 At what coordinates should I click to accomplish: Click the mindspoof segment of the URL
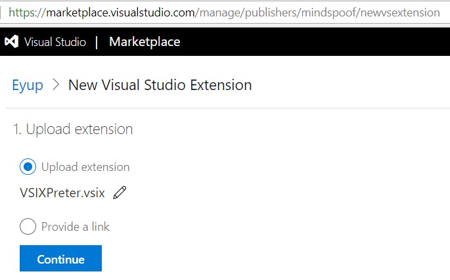(328, 12)
